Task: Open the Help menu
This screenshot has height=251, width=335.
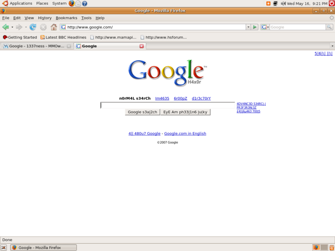Action: click(x=100, y=18)
